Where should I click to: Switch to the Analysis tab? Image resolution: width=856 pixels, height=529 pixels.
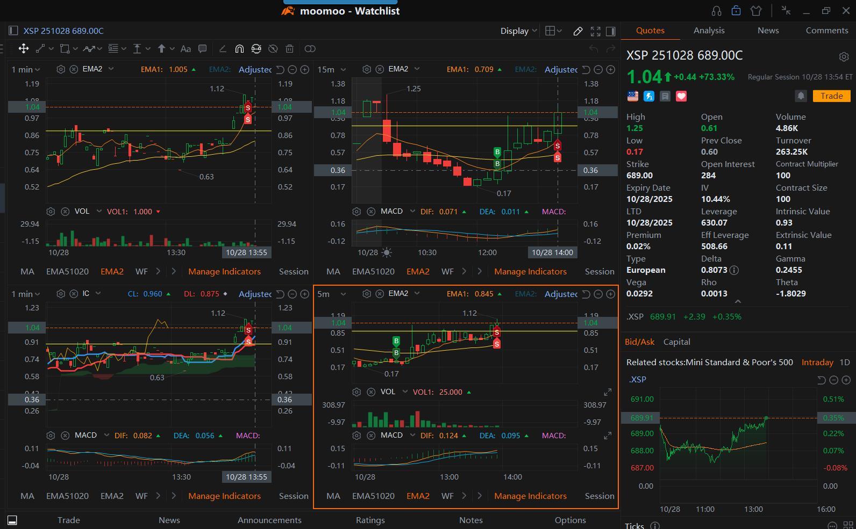[x=709, y=31]
